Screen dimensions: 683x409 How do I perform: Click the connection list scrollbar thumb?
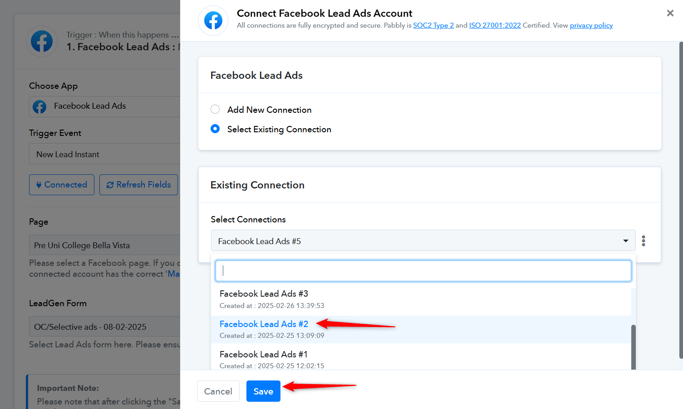click(x=634, y=347)
